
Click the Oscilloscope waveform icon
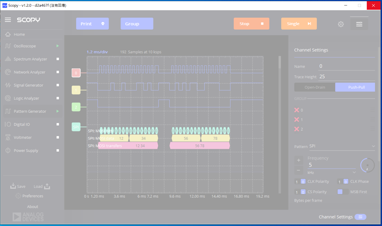pos(8,46)
